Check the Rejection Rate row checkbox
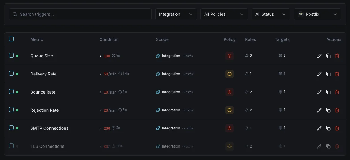350x160 pixels. (11, 110)
